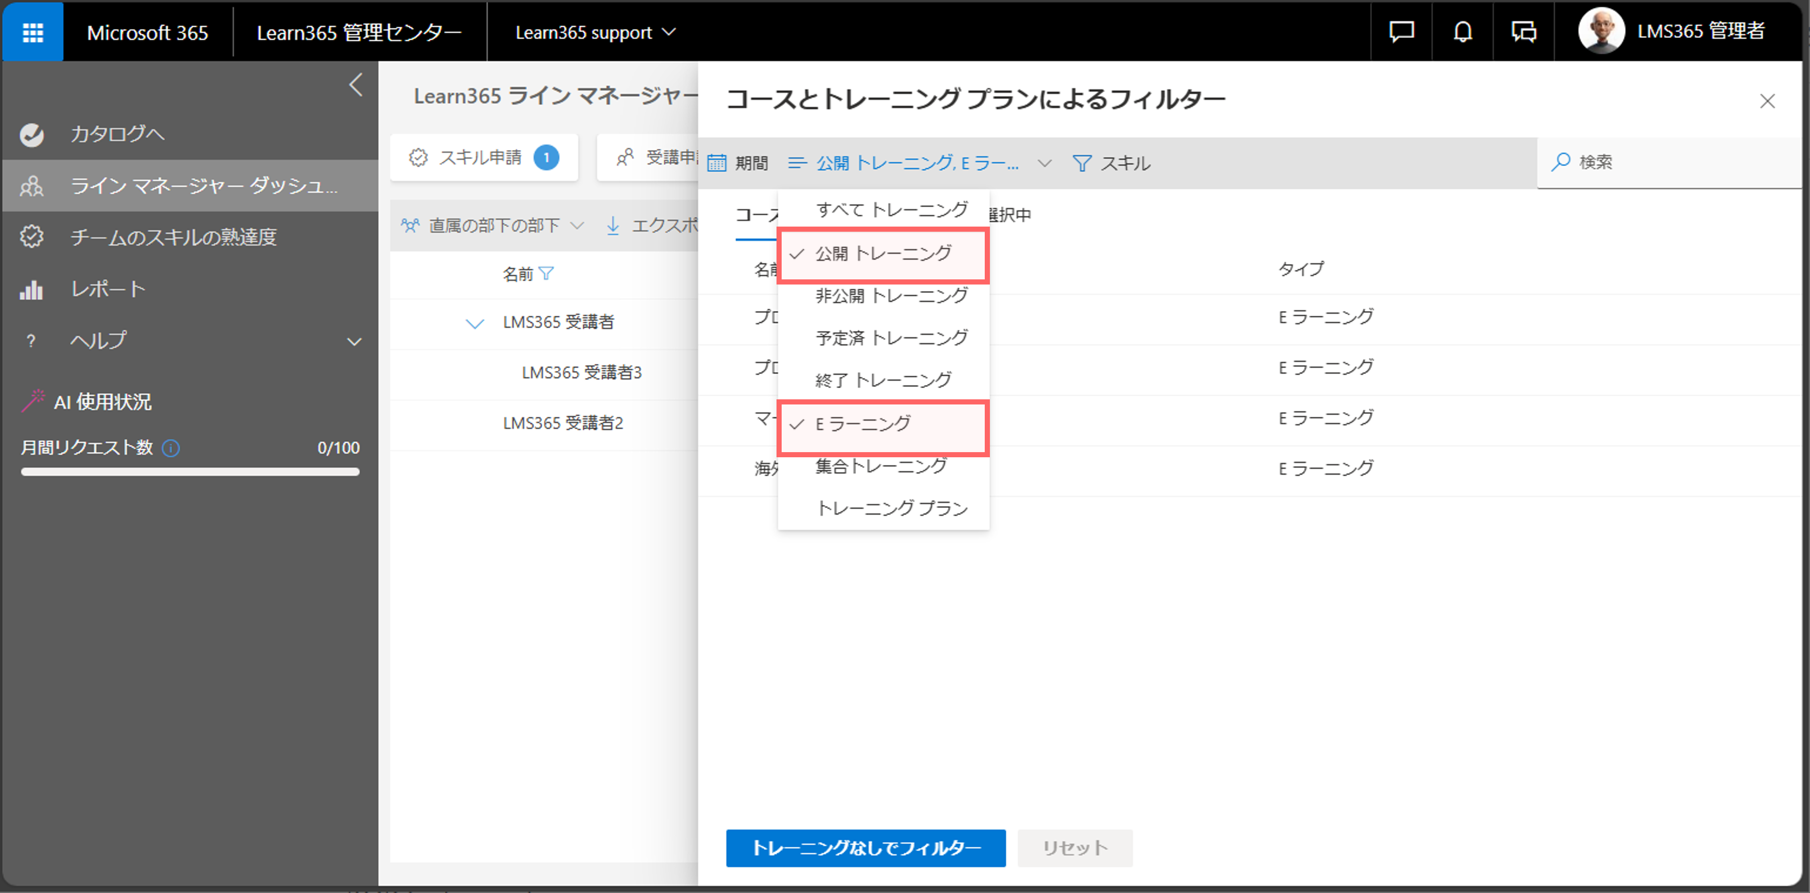1810x893 pixels.
Task: Click the スキル申請 count badge 1
Action: coord(546,157)
